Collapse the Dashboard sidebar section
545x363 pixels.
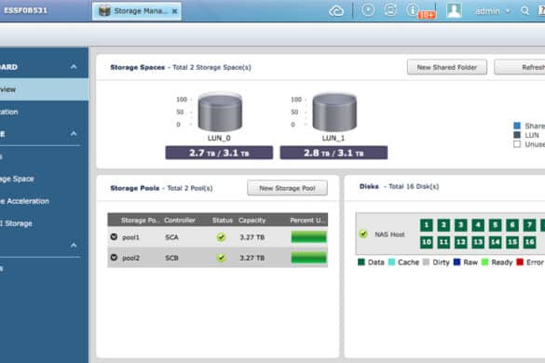click(74, 66)
